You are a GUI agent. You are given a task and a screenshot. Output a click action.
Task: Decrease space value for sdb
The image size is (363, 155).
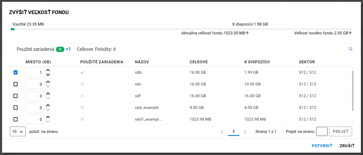[x=48, y=75]
